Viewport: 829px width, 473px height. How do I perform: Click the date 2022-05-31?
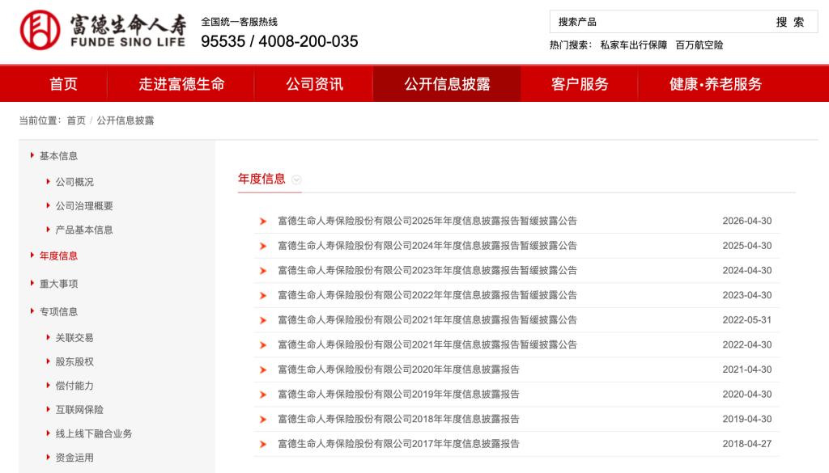click(747, 320)
